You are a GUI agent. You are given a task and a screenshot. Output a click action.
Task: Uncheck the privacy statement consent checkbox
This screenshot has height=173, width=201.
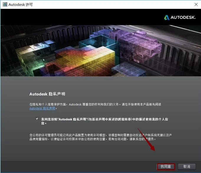37,119
